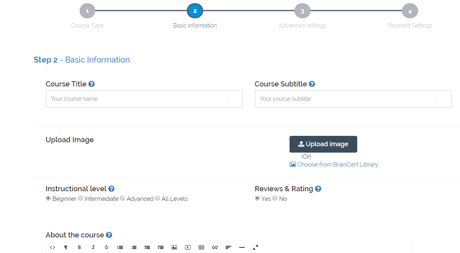
Task: Expand the editor to fullscreen
Action: (x=255, y=247)
